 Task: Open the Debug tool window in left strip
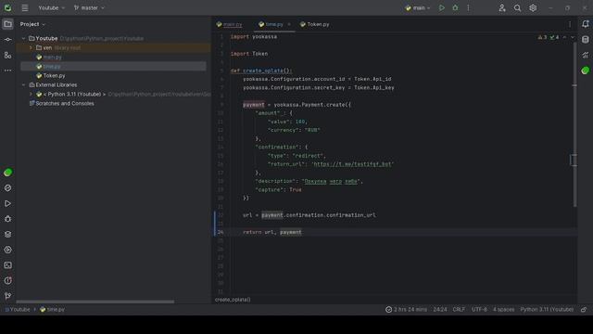(x=7, y=219)
